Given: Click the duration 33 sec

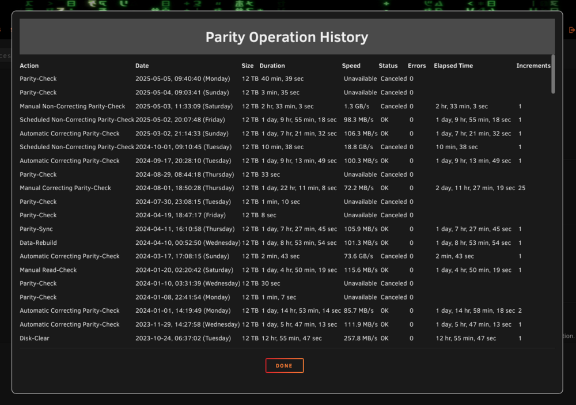Looking at the screenshot, I should (270, 175).
